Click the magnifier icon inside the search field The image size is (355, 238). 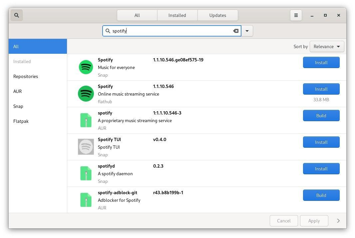coord(108,31)
